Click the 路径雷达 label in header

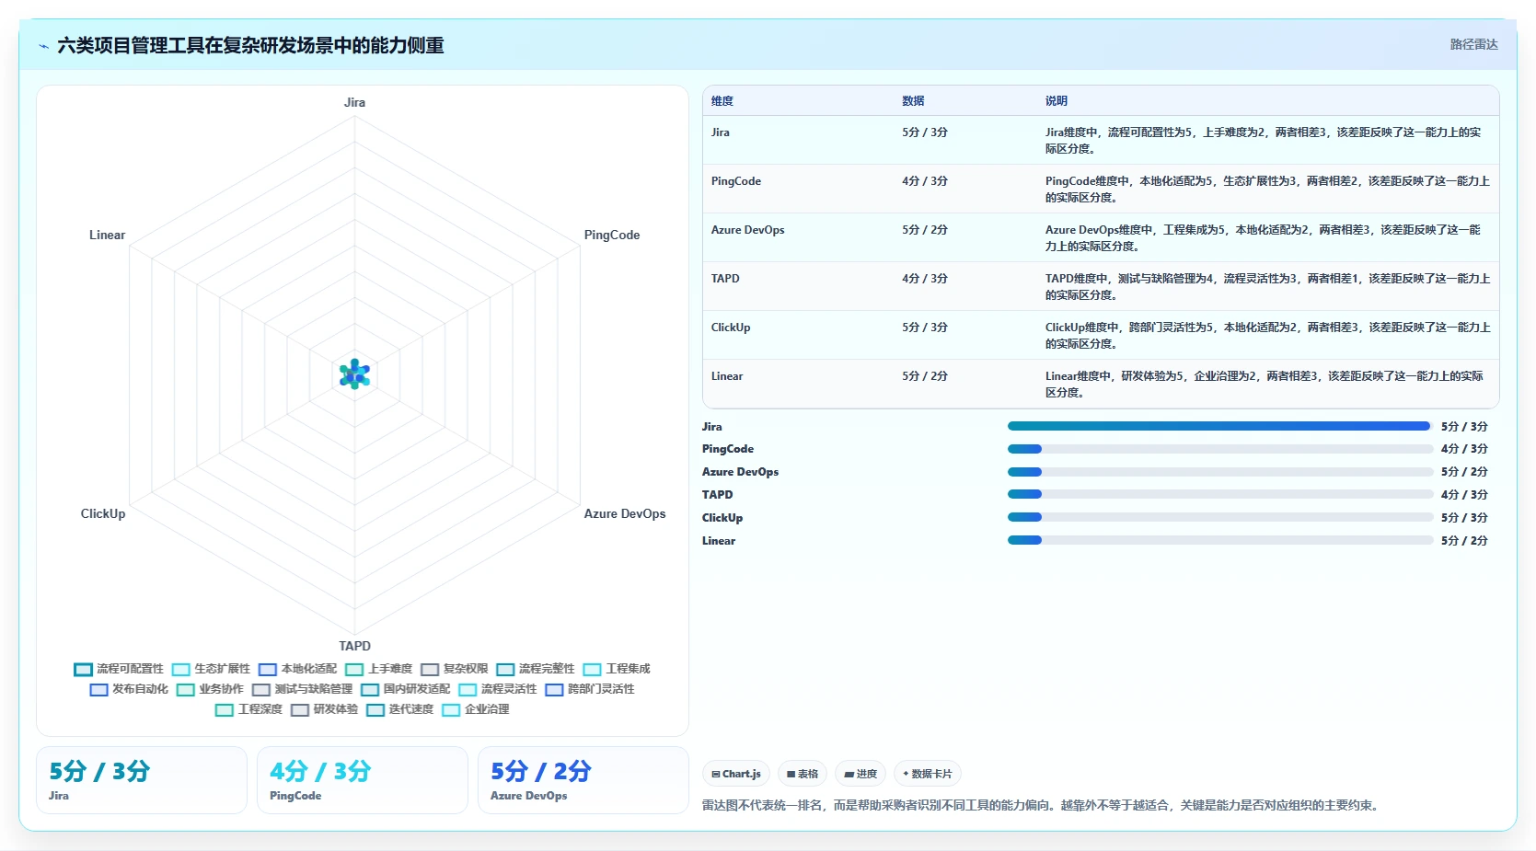coord(1473,44)
